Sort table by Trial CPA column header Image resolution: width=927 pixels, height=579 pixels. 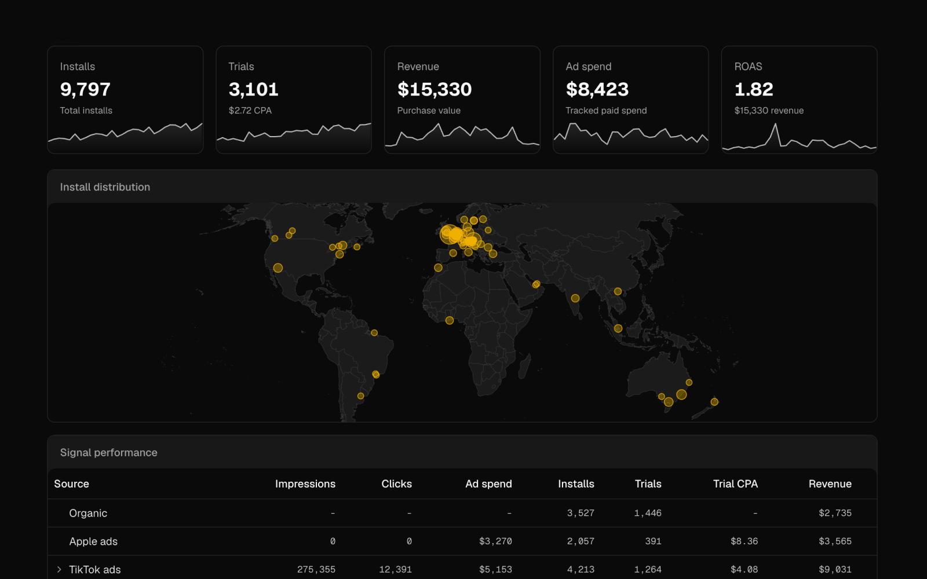click(x=735, y=484)
